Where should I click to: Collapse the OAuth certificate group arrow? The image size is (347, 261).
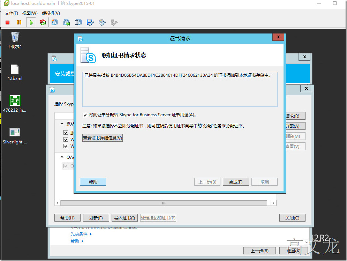click(x=62, y=157)
